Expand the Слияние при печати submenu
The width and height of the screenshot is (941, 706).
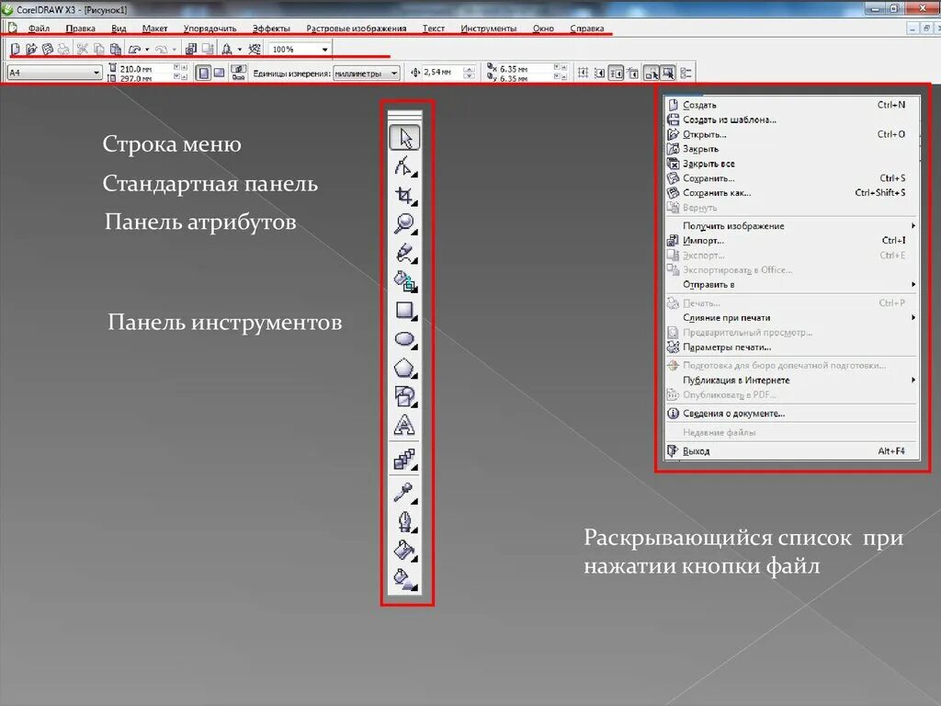(791, 317)
